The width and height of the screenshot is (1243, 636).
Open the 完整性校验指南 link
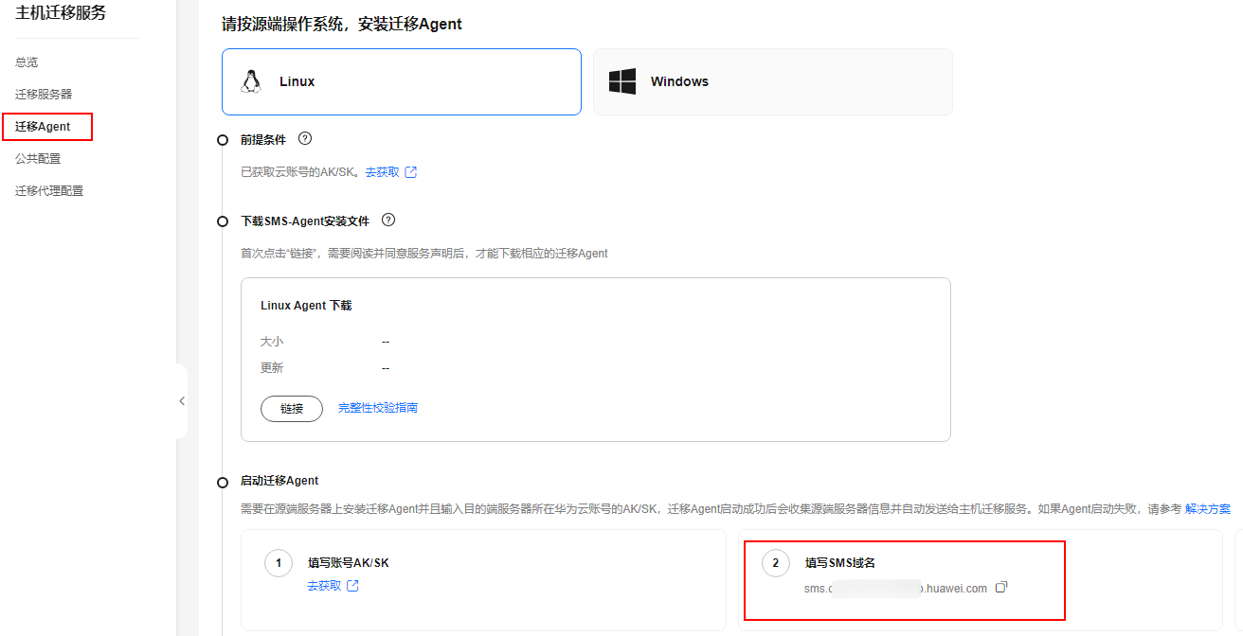[378, 408]
